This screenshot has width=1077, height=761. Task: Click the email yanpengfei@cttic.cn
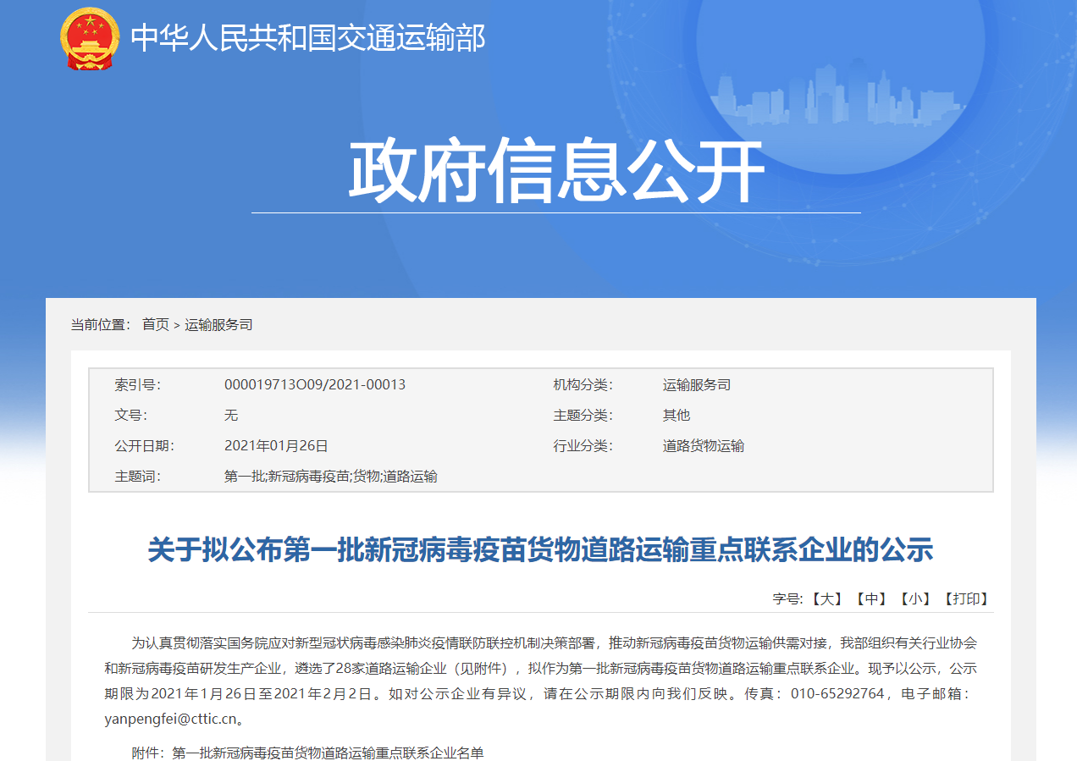click(x=170, y=719)
